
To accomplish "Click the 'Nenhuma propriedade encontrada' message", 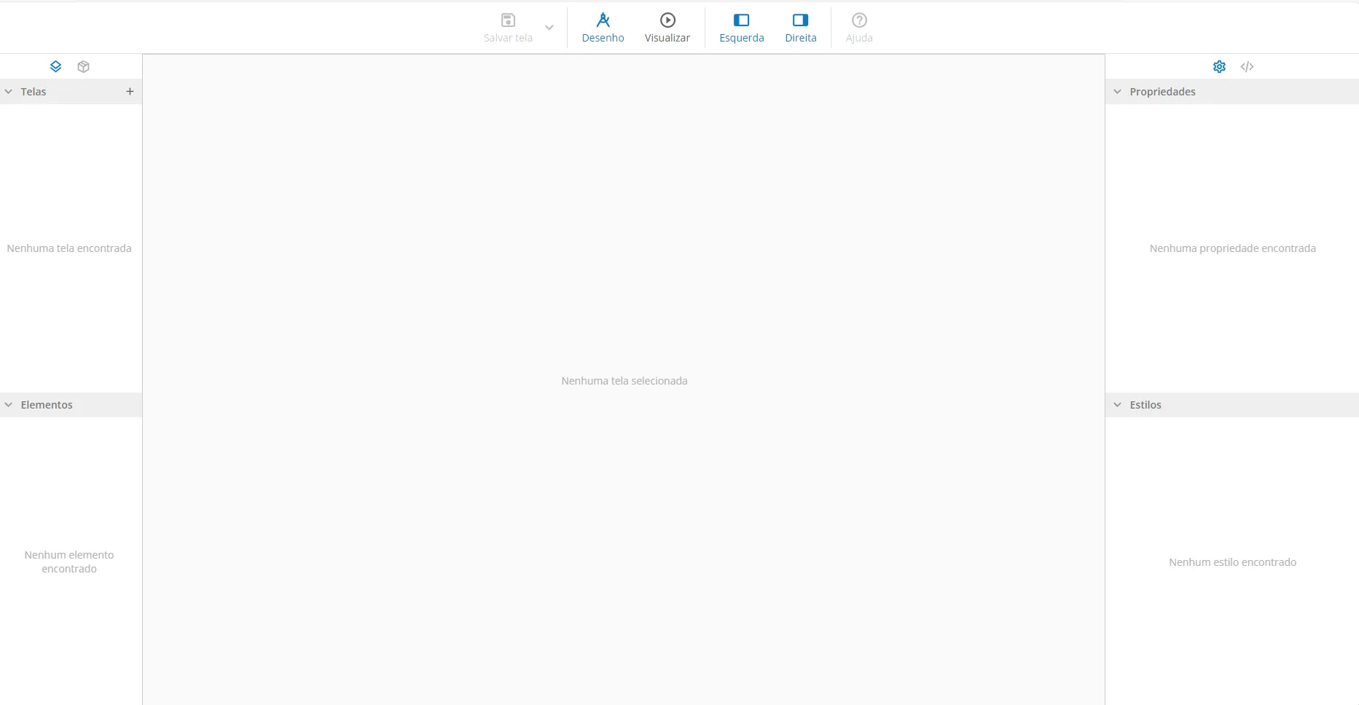I will (1233, 248).
